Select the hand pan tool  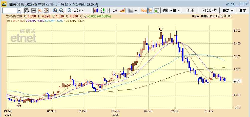(x=27, y=11)
